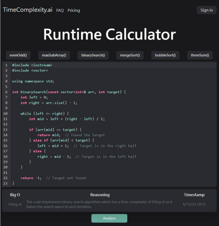
Task: Click the binarySearch function signature line
Action: (x=69, y=92)
